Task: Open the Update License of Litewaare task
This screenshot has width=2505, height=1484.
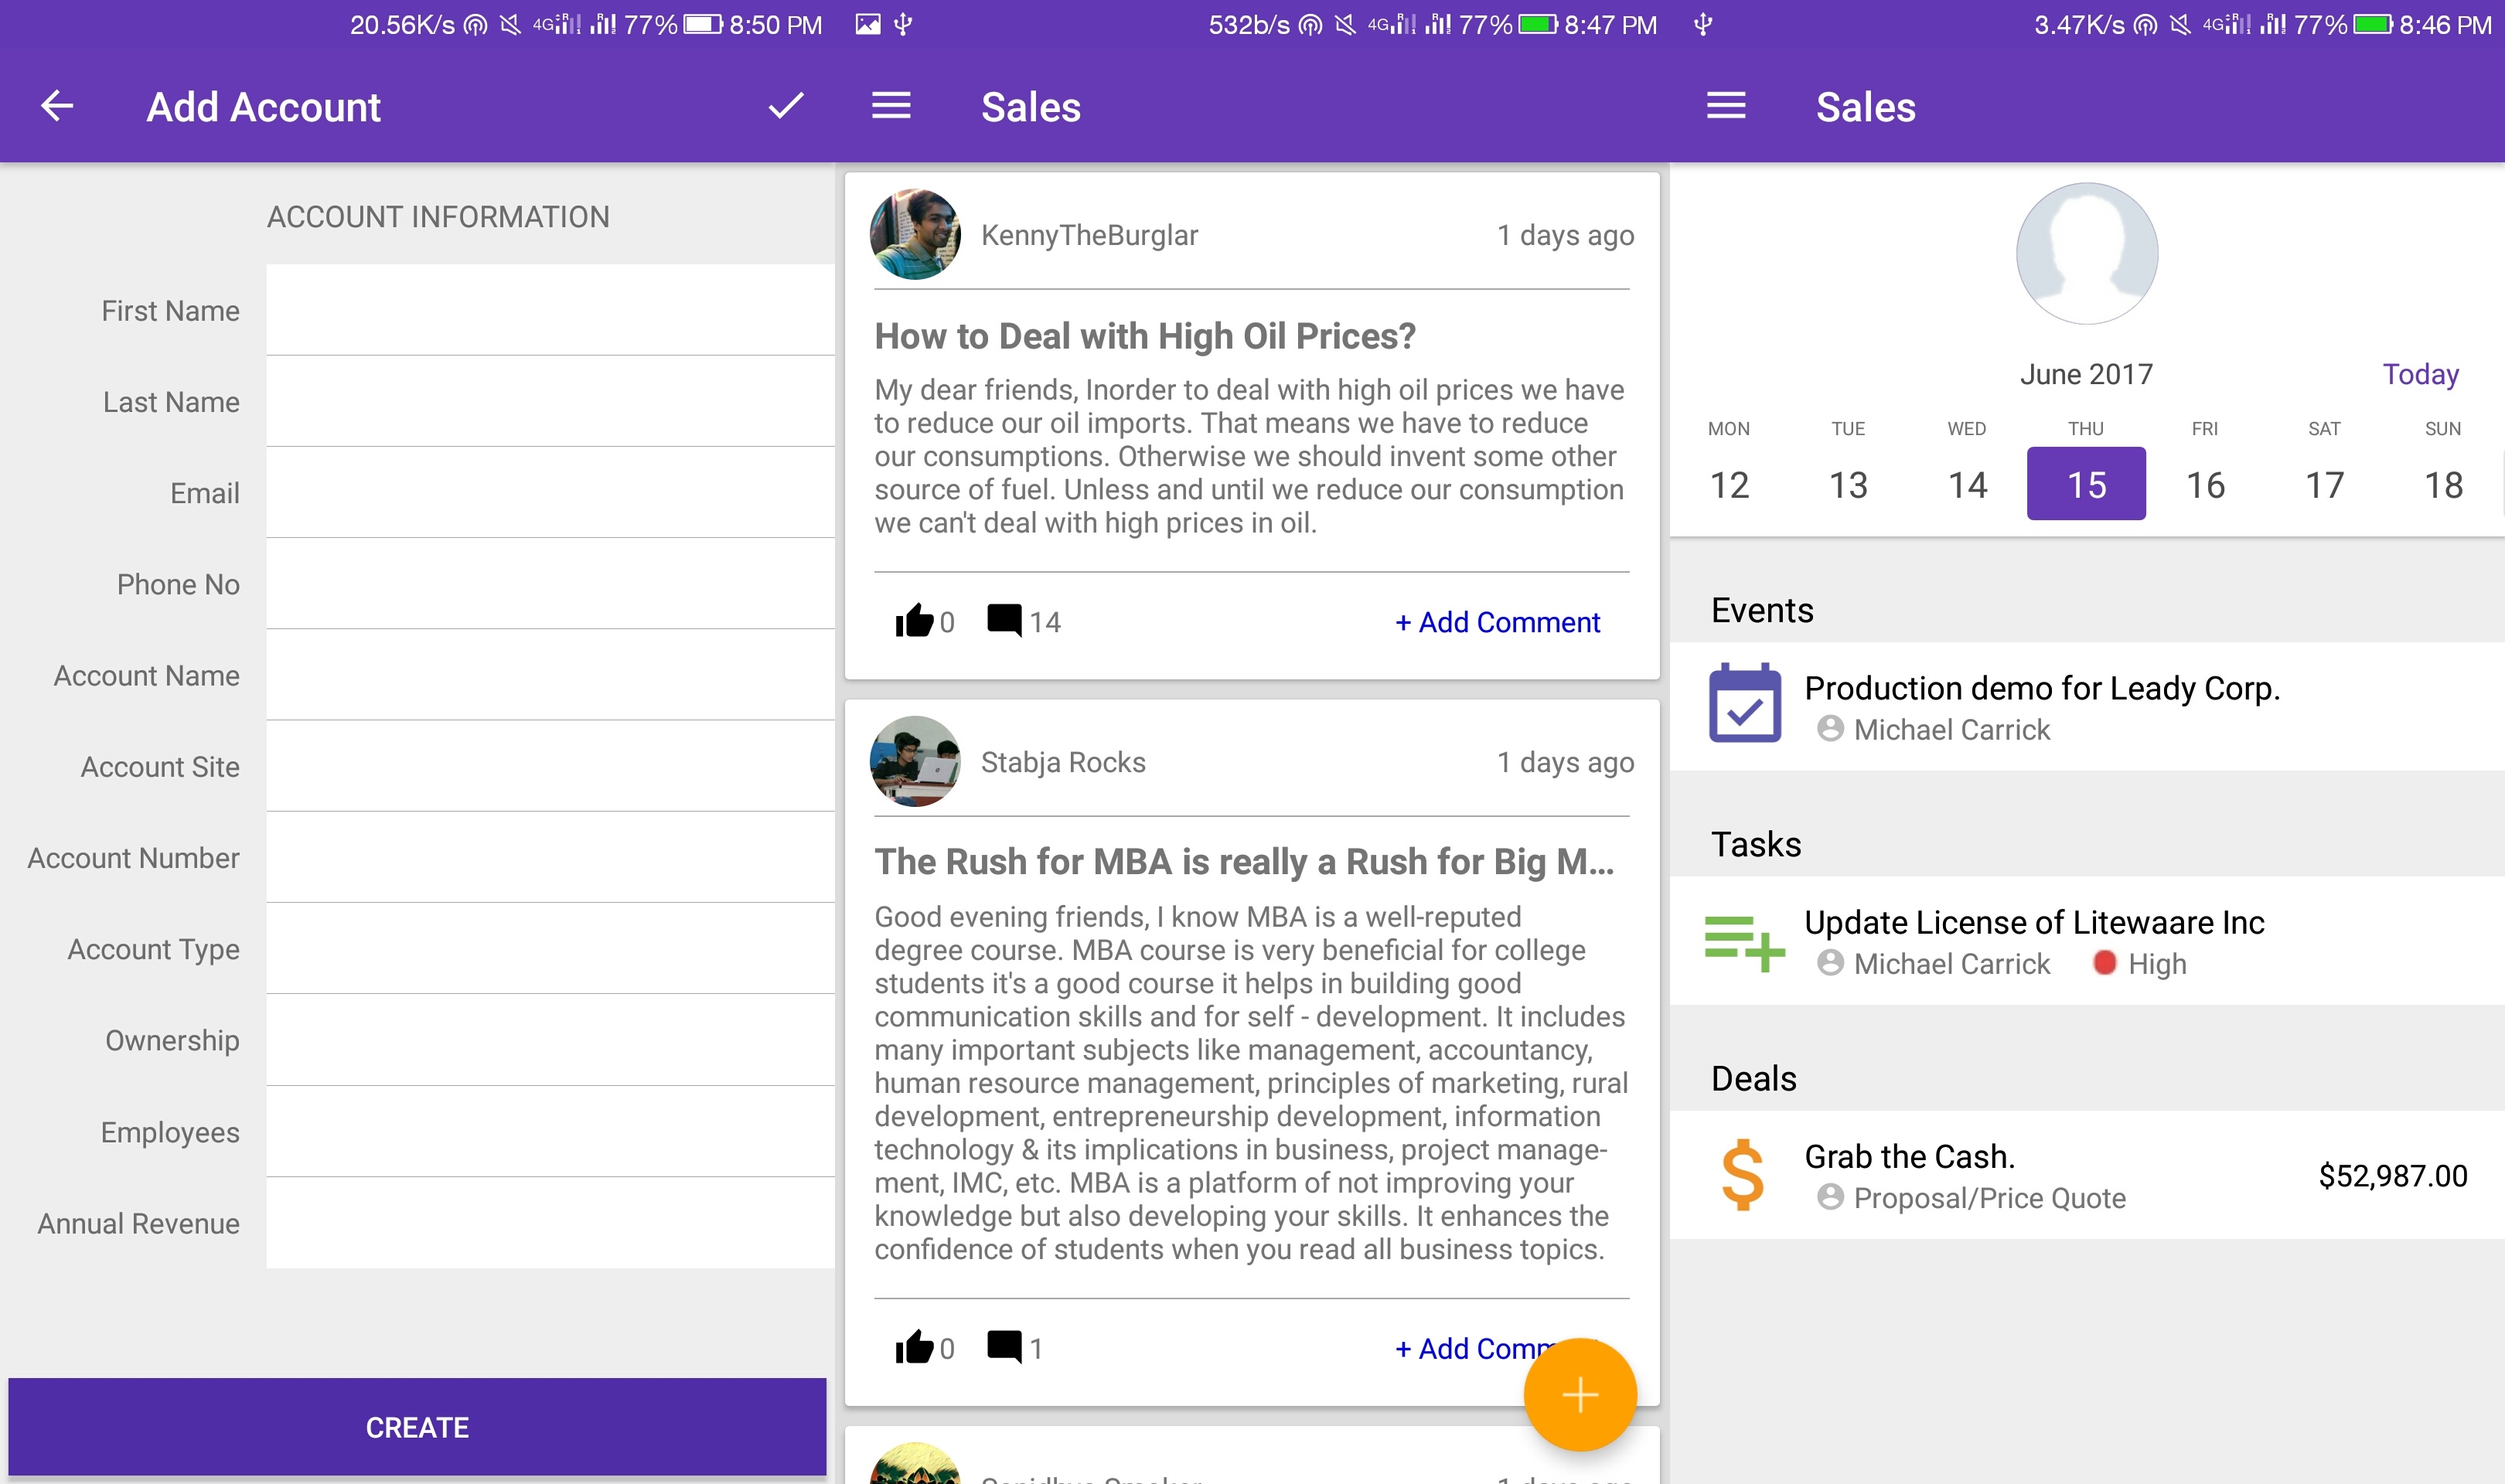Action: coord(2033,922)
